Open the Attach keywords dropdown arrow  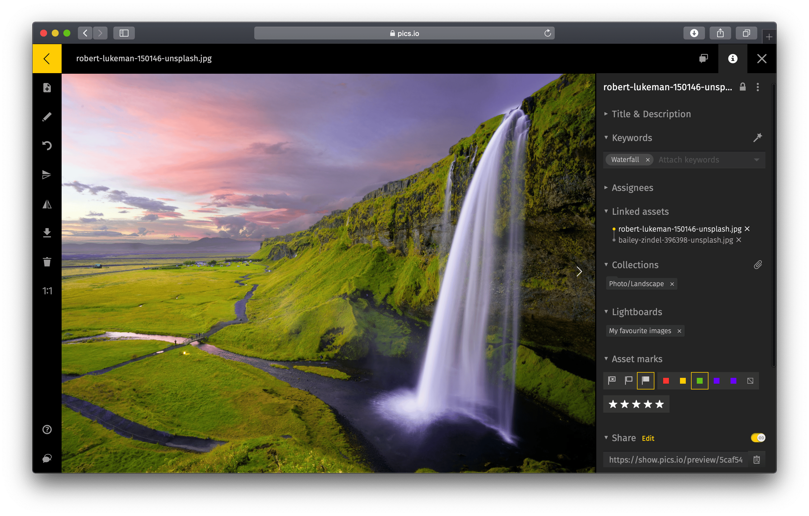756,160
